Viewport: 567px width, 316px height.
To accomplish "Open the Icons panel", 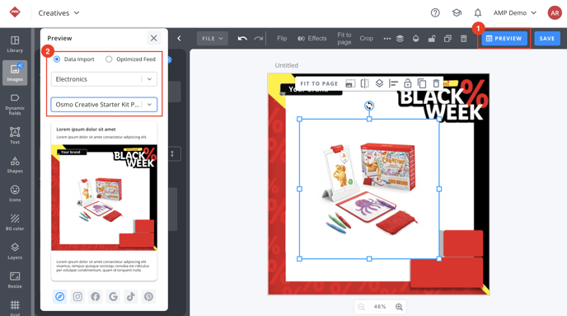I will (x=15, y=193).
